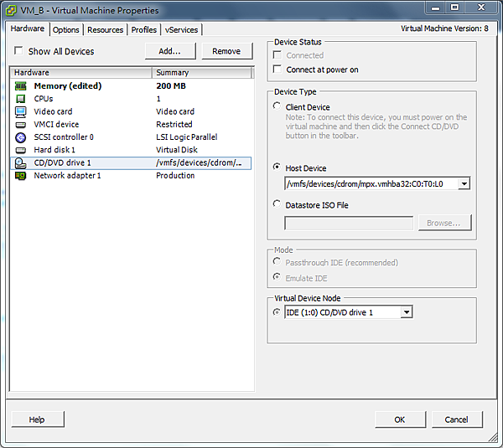The height and width of the screenshot is (448, 503).
Task: Select the Video card device label
Action: coord(54,111)
